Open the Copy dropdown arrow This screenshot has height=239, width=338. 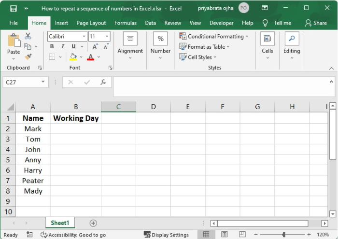[36, 46]
